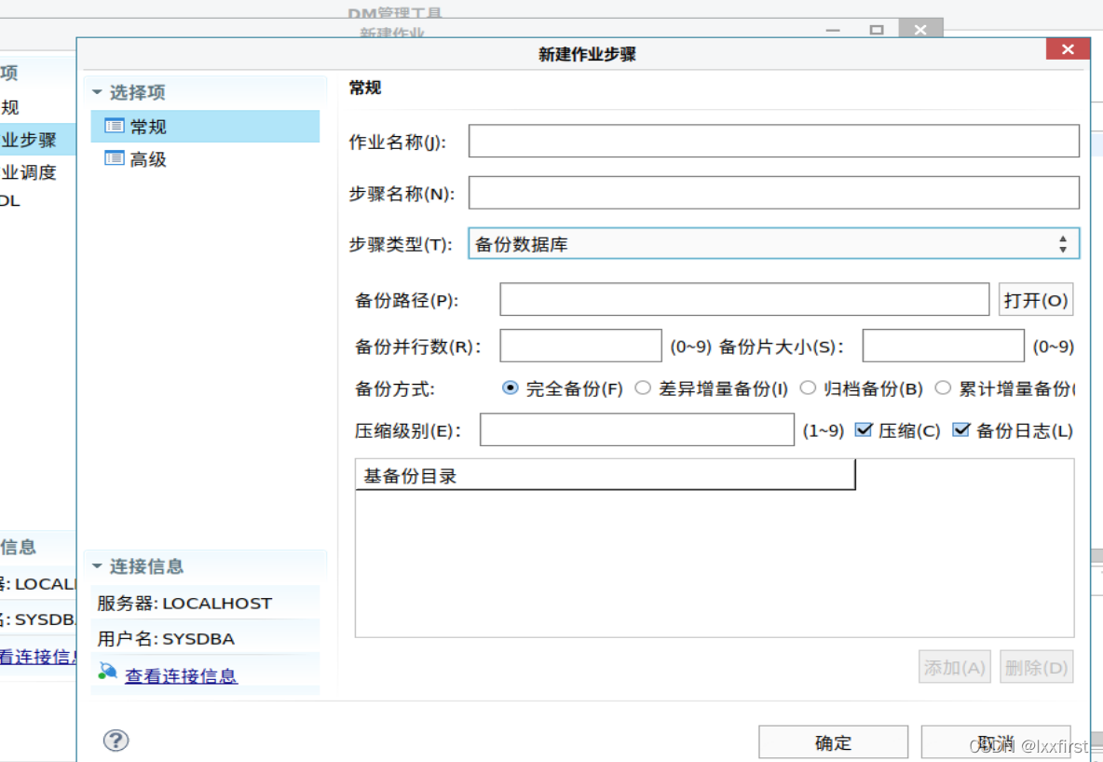
Task: Click the 添加(A) button
Action: coord(955,667)
